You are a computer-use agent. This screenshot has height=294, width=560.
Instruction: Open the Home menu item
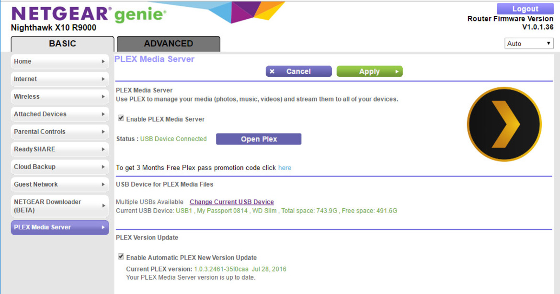(60, 61)
